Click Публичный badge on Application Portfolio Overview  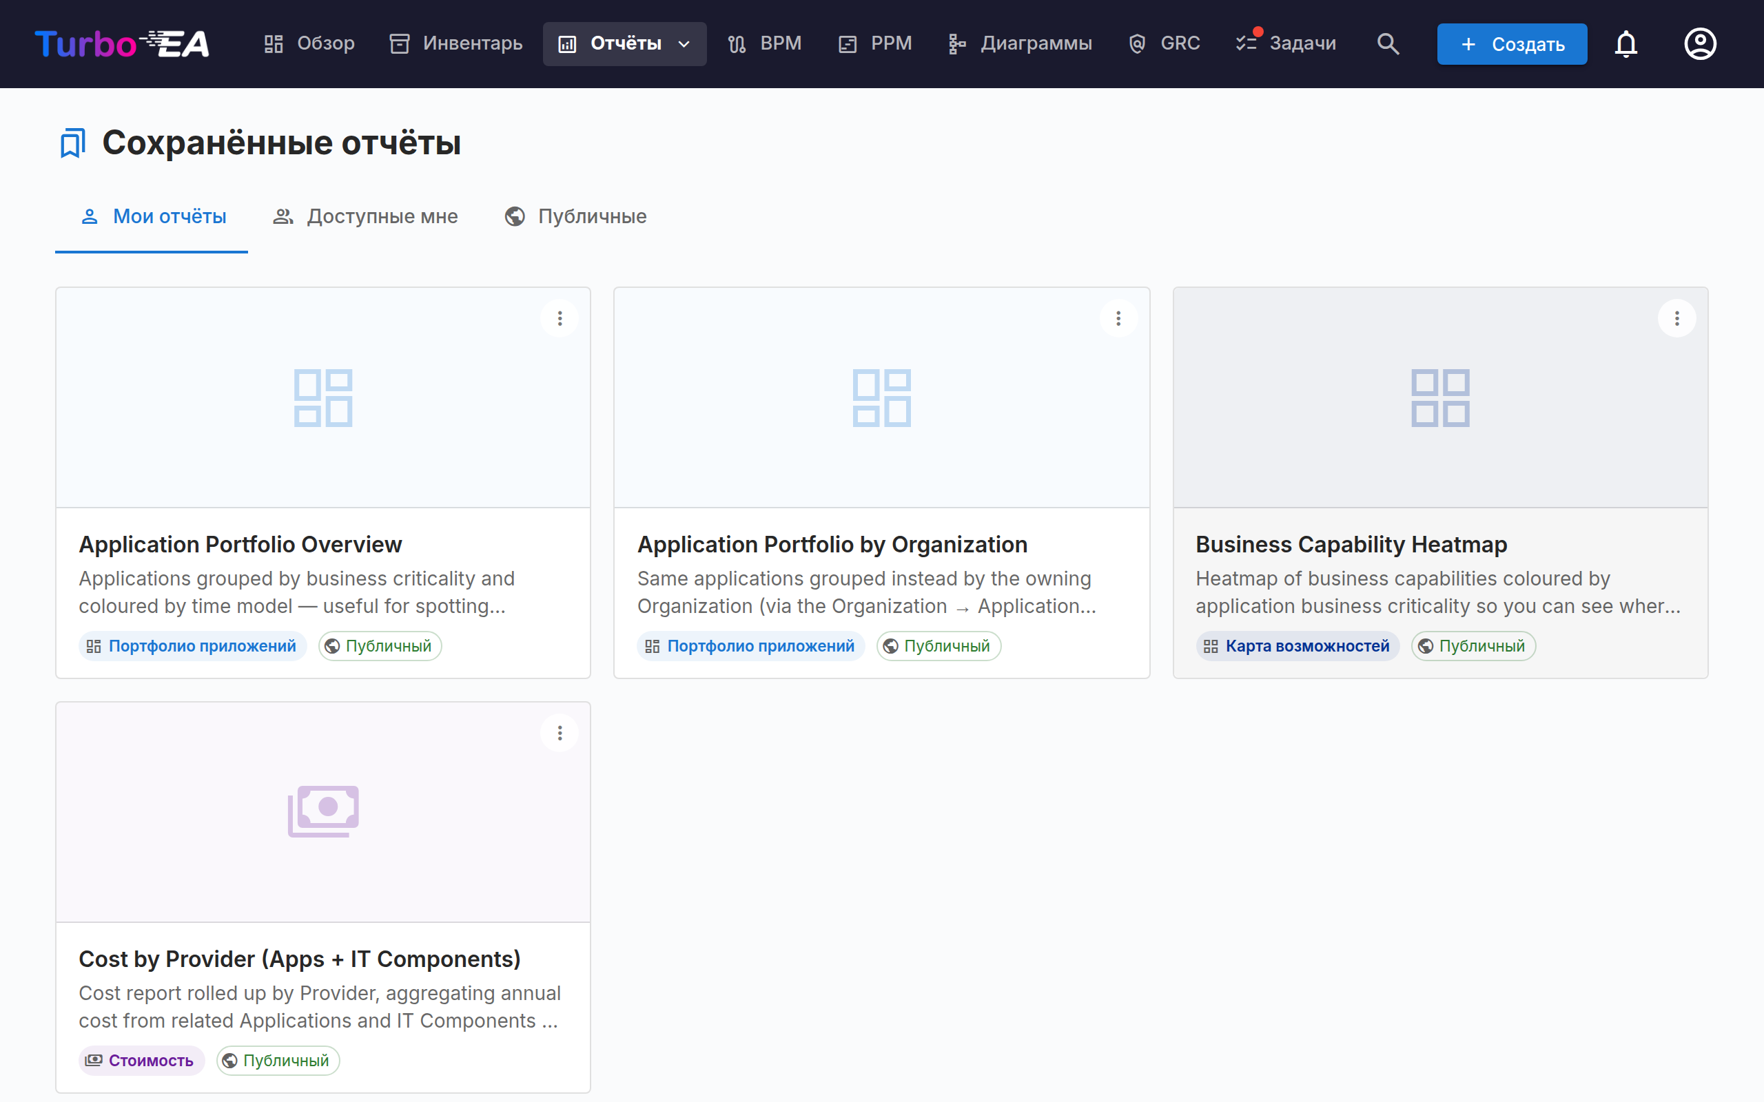click(380, 646)
